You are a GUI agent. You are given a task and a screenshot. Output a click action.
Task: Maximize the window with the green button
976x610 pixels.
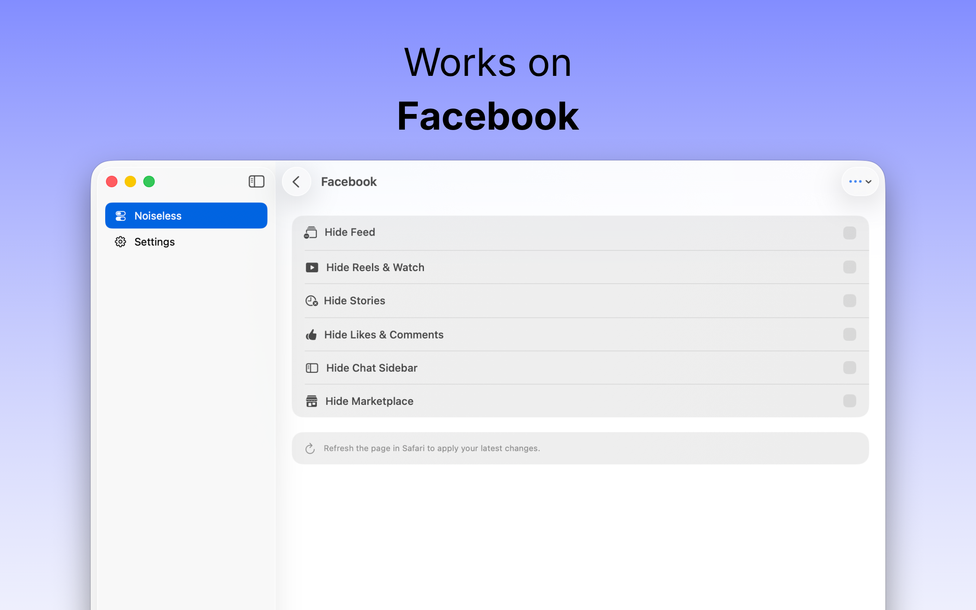coord(149,181)
